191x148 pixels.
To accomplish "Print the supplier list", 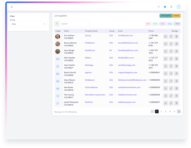I will (177, 24).
